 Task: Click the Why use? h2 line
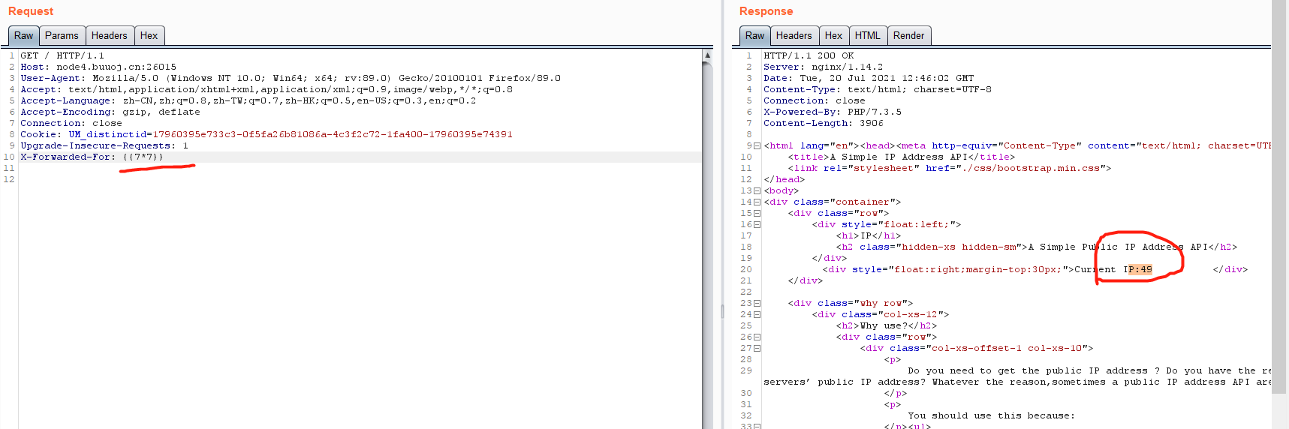click(x=887, y=325)
